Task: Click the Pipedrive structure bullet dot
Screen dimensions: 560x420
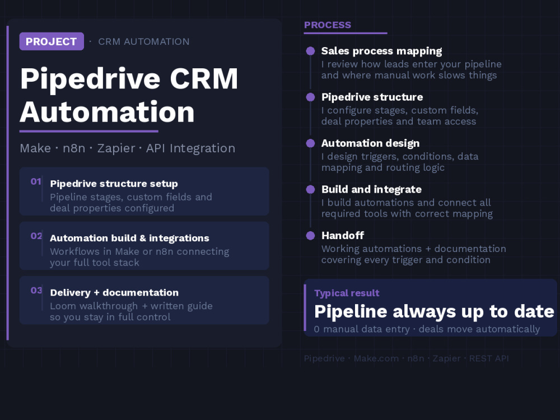Action: click(310, 97)
